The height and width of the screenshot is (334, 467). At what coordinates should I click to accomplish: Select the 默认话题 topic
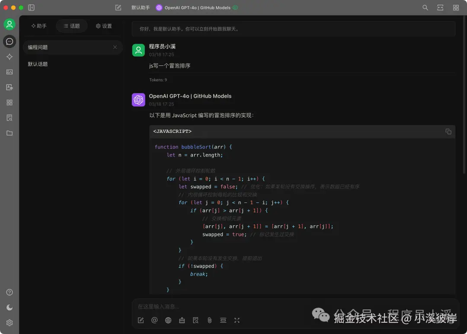point(38,63)
